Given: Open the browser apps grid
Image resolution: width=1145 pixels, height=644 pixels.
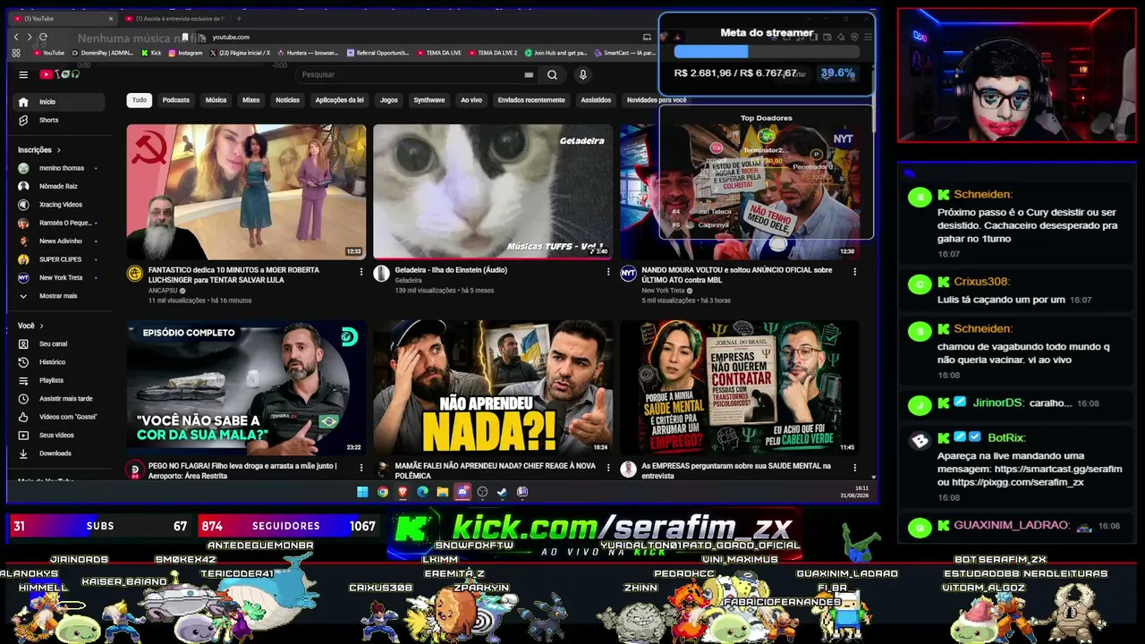Looking at the screenshot, I should coord(16,53).
